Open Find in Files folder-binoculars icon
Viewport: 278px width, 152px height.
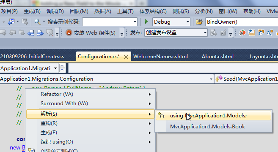pos(199,22)
